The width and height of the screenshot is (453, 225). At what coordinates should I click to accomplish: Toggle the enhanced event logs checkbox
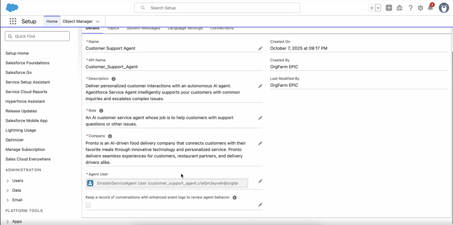(88, 205)
